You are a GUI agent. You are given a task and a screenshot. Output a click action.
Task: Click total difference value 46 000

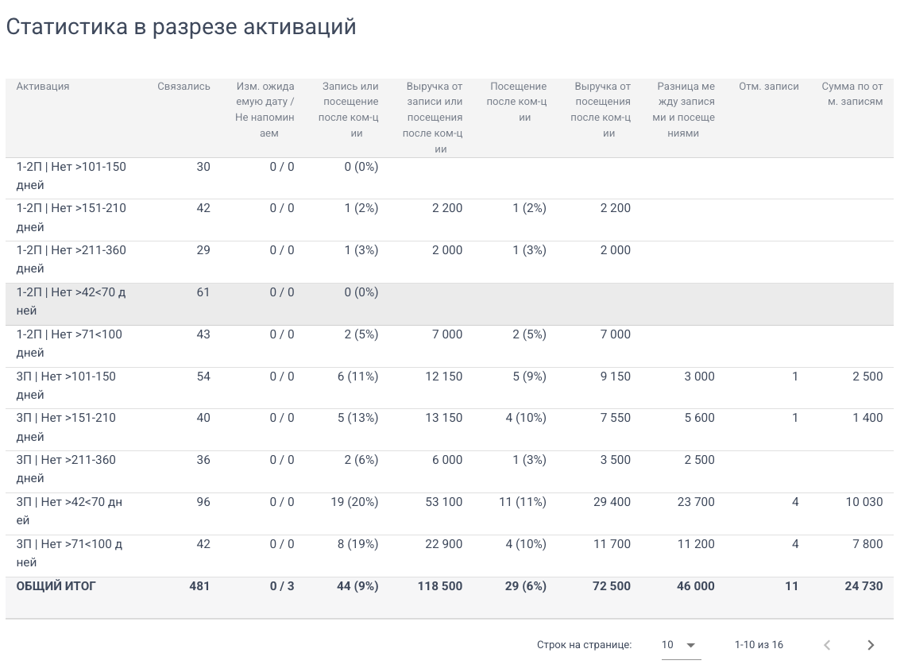[x=695, y=585]
